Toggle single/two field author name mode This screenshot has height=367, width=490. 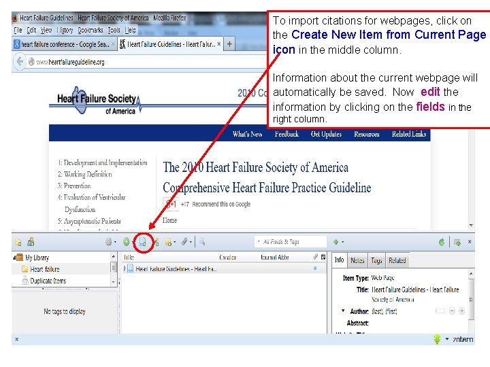click(440, 311)
